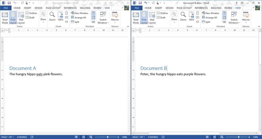The width and height of the screenshot is (262, 139).
Task: Switch to Web Layout in Document A window
Action: coord(21,18)
